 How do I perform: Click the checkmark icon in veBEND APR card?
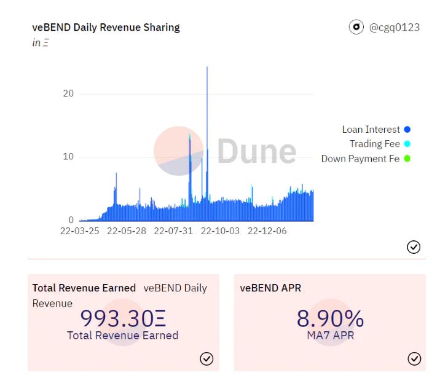(x=414, y=359)
